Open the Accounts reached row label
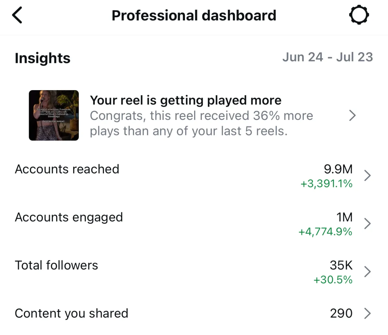This screenshot has height=335, width=388. tap(67, 169)
